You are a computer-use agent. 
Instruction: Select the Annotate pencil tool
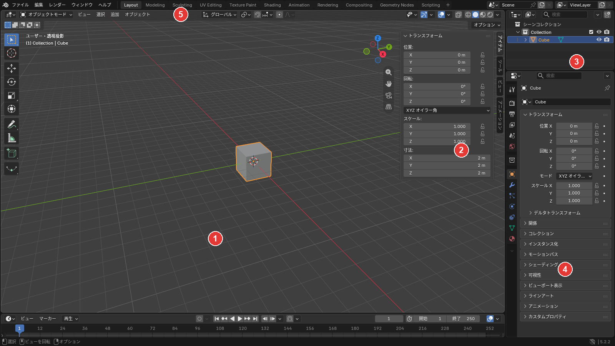12,124
